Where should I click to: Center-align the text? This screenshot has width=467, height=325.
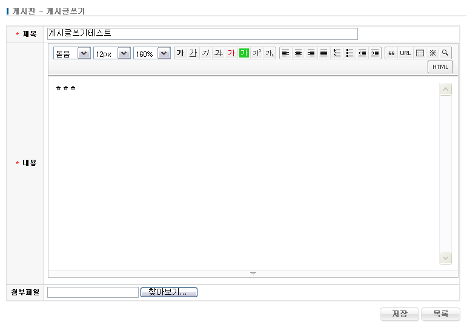[x=298, y=53]
